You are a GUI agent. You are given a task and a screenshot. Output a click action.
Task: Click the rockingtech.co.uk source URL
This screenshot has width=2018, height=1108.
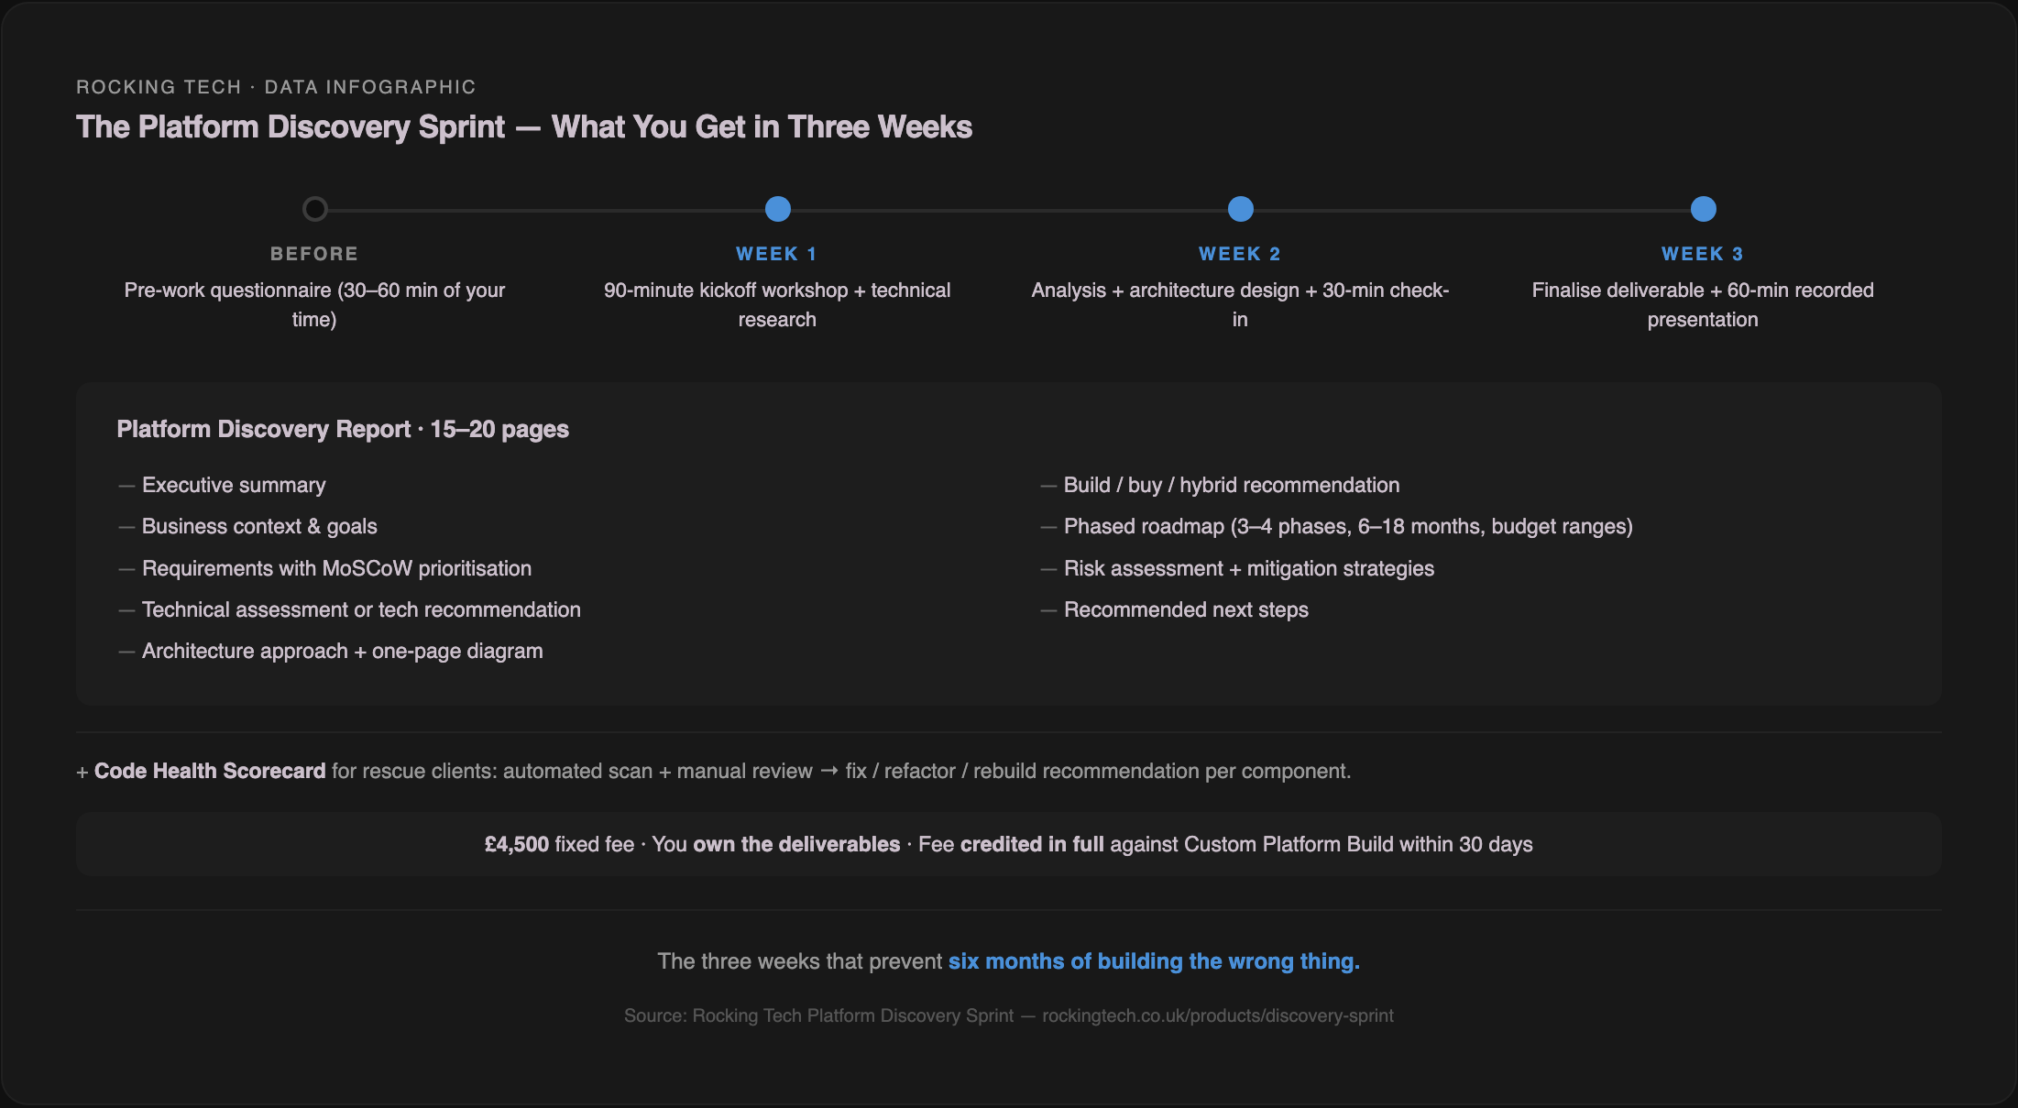[x=1218, y=1015]
